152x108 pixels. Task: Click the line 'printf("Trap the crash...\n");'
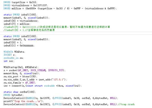pyautogui.click(x=24, y=101)
